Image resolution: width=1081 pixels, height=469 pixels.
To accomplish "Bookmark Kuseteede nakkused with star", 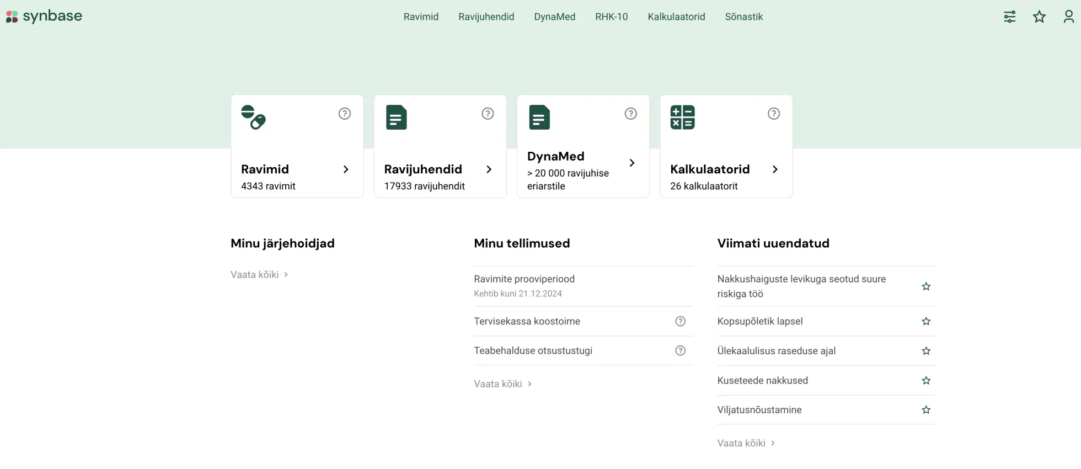I will pos(926,381).
